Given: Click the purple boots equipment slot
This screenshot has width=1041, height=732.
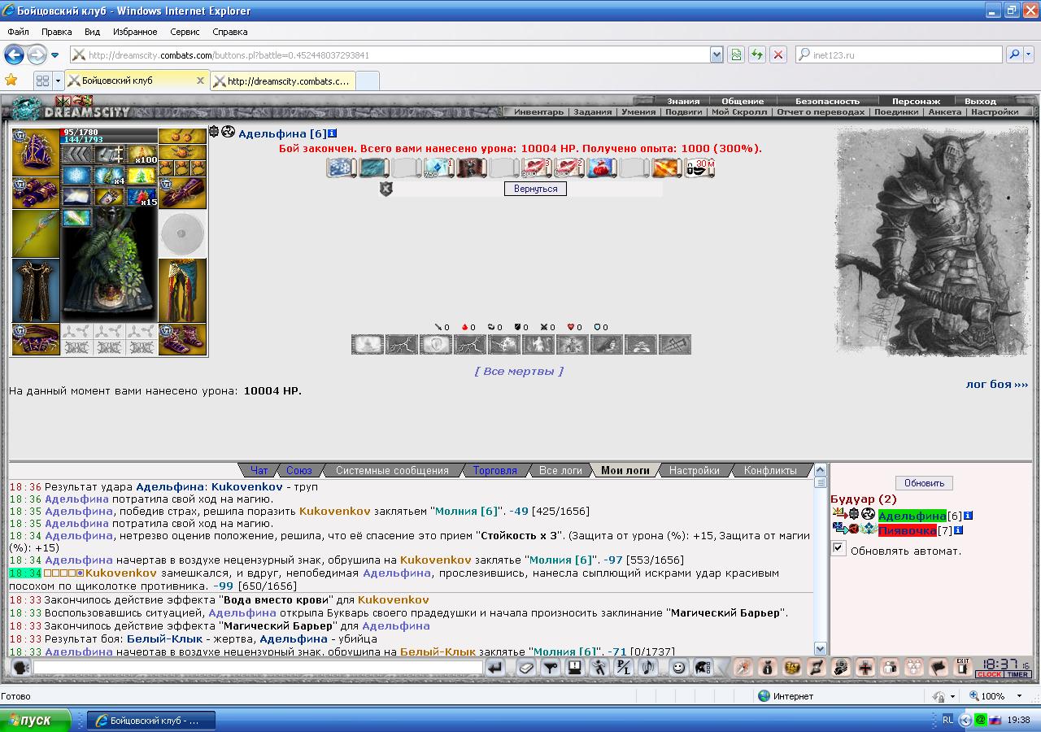Looking at the screenshot, I should [x=182, y=339].
